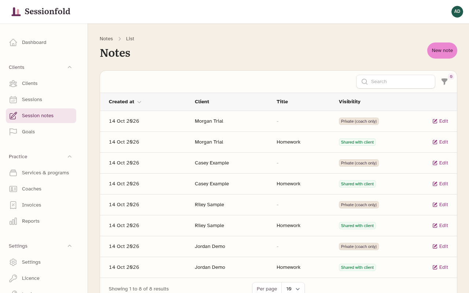Open the AD user avatar menu

click(x=457, y=12)
